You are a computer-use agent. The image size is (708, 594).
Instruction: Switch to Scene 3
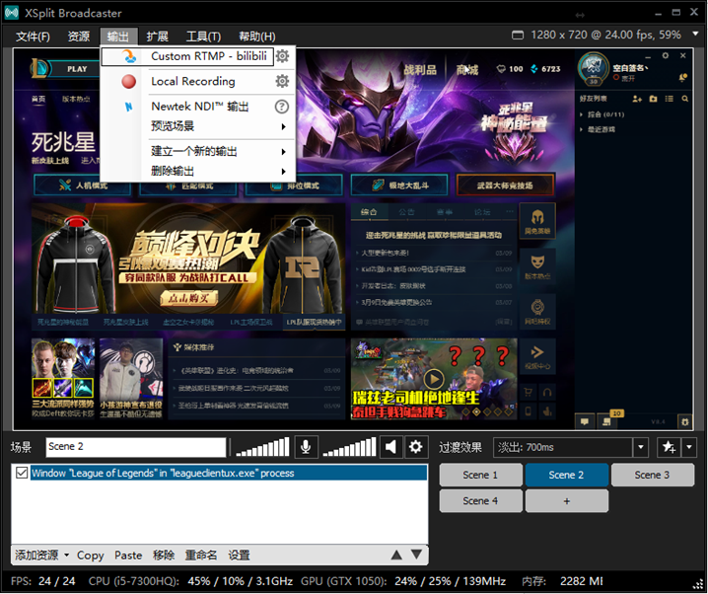click(x=652, y=475)
